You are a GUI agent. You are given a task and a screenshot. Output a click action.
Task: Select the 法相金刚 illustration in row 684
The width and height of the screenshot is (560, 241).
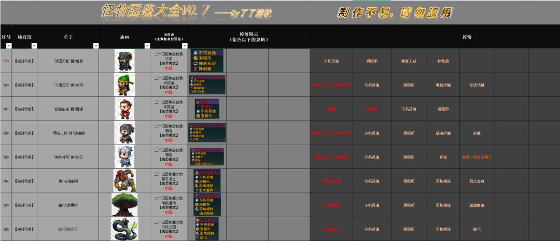pos(124,181)
